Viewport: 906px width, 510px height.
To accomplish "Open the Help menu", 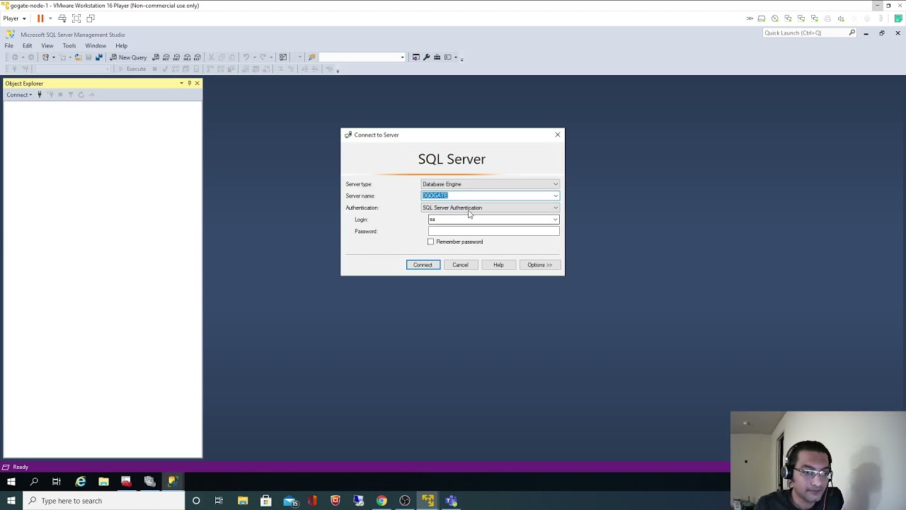I will click(x=122, y=46).
